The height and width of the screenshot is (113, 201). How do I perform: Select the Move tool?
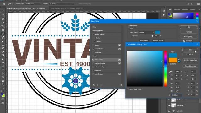(x=3, y=12)
